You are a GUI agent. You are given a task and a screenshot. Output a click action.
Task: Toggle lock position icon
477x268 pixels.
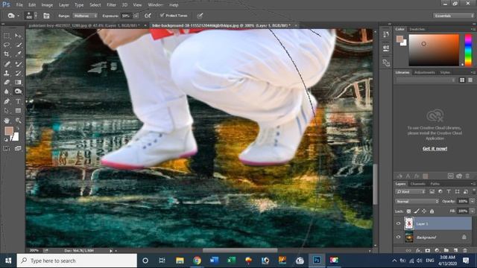(424, 211)
